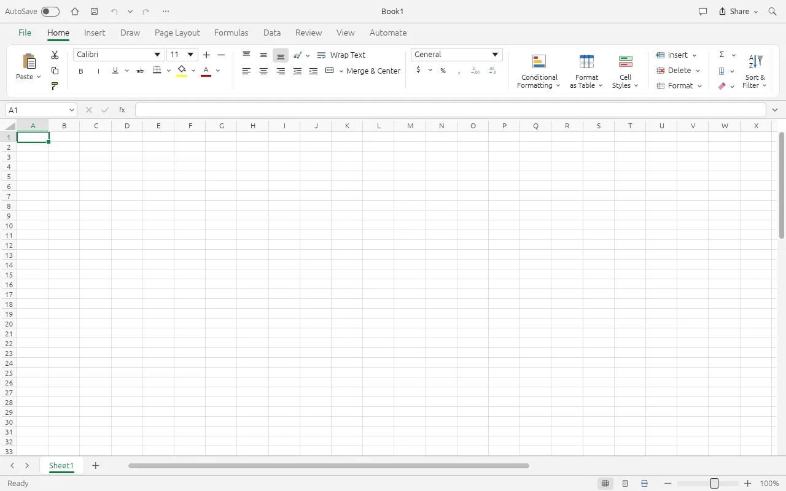Toggle Wrap Text
Image resolution: width=786 pixels, height=491 pixels.
coord(341,55)
